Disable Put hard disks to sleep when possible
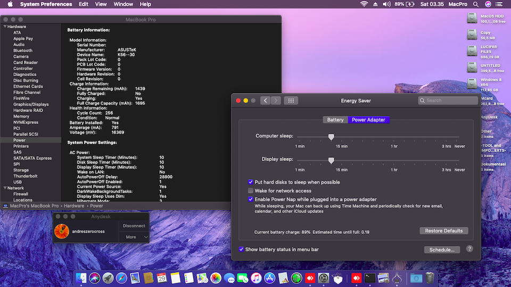This screenshot has width=511, height=287. click(x=251, y=182)
